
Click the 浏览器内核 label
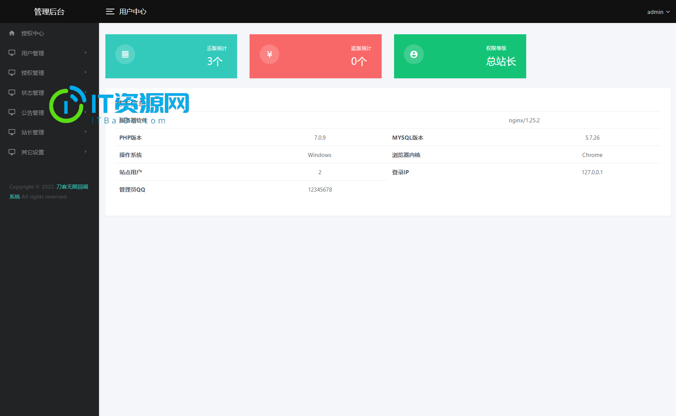[x=406, y=155]
